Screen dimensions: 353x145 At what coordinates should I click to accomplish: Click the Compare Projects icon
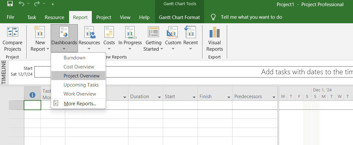12,32
